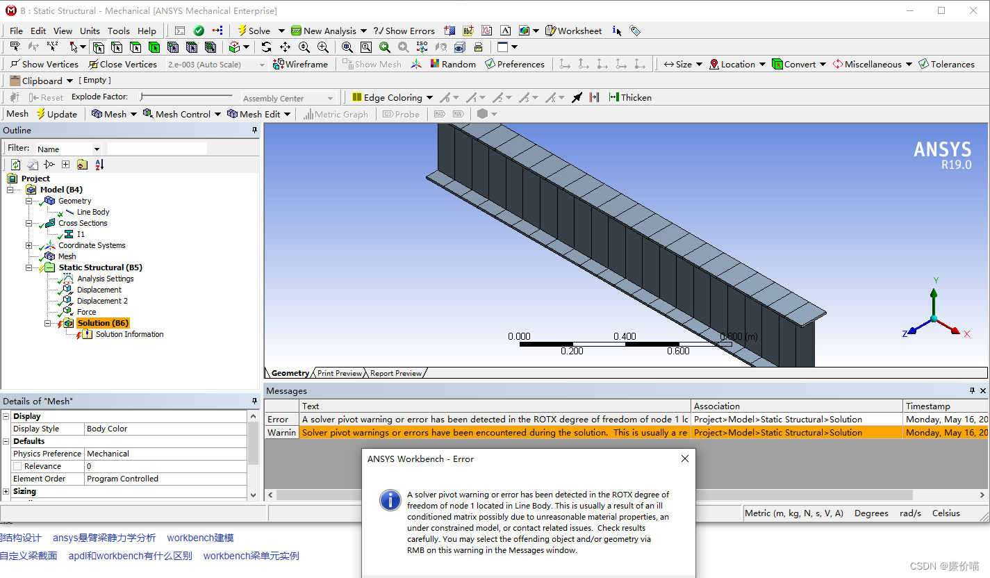Adjust the Explode Factor slider
The height and width of the screenshot is (578, 990).
tap(186, 97)
